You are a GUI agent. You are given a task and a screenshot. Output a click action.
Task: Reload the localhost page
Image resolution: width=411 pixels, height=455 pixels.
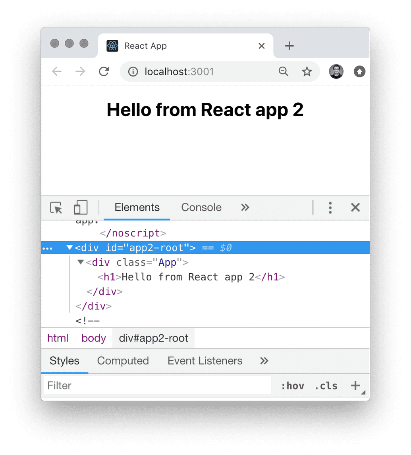point(104,72)
